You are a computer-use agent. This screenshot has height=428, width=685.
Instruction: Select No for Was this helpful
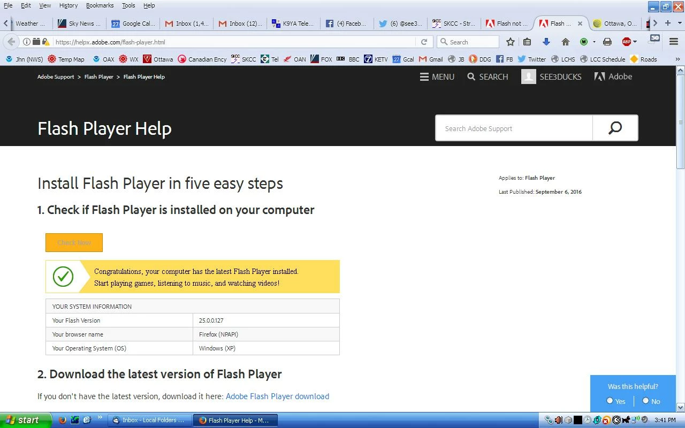click(x=645, y=401)
